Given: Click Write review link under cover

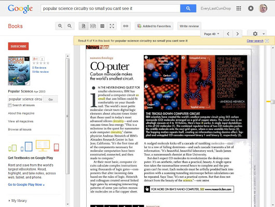Looking at the screenshot, I should click(x=40, y=72).
